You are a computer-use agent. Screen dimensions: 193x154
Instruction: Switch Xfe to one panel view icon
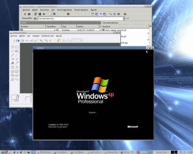[x=93, y=14]
